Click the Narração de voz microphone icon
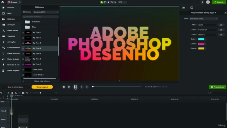 tap(3, 65)
